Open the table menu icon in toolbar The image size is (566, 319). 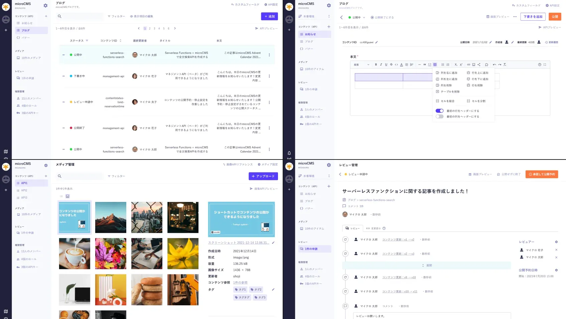click(x=435, y=65)
